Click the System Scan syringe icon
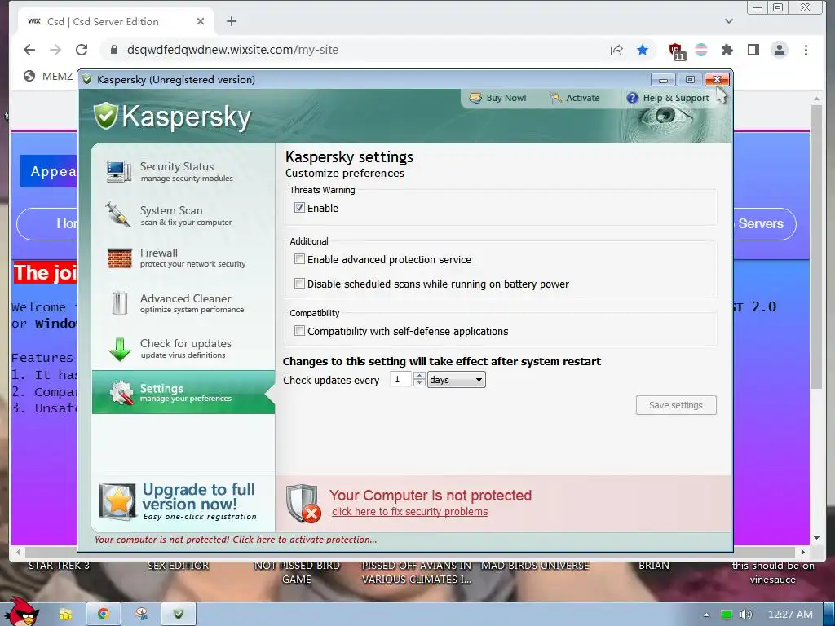The width and height of the screenshot is (835, 626). point(118,214)
